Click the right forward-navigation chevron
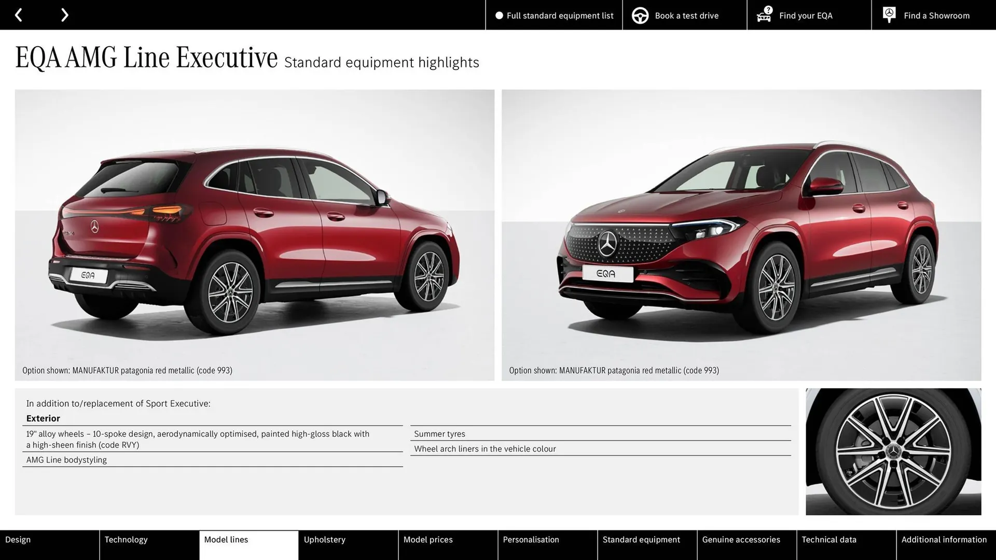This screenshot has width=996, height=560. [64, 15]
